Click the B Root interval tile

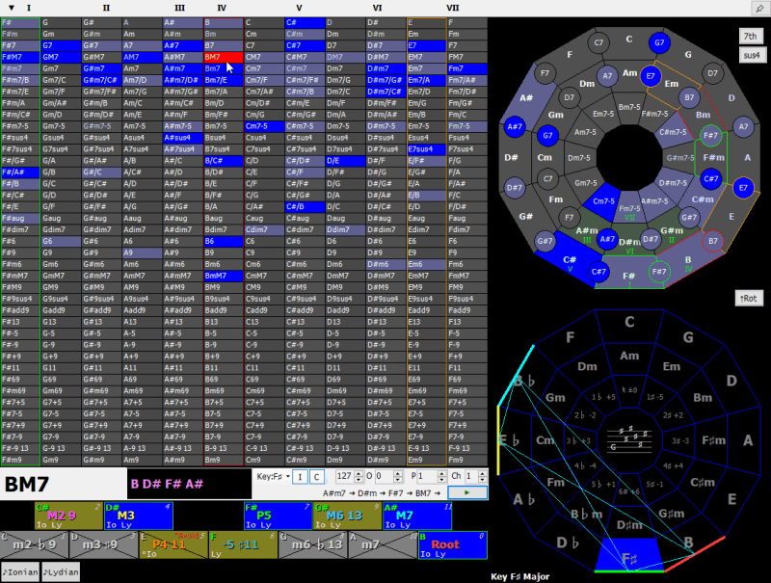pyautogui.click(x=452, y=544)
